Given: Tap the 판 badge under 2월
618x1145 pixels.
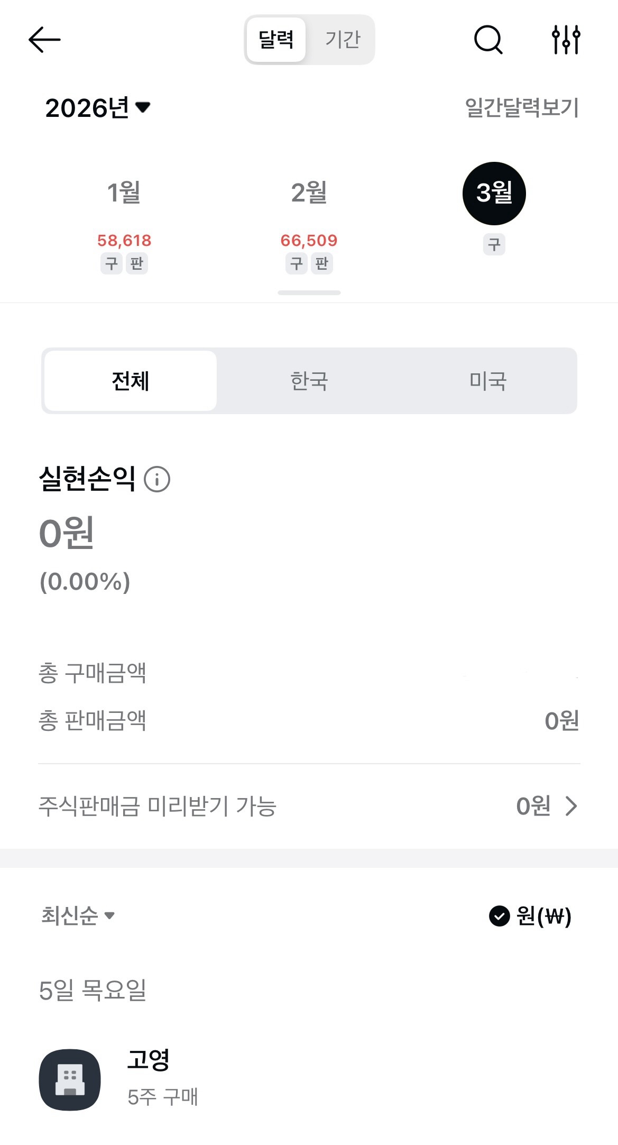Looking at the screenshot, I should click(x=322, y=263).
